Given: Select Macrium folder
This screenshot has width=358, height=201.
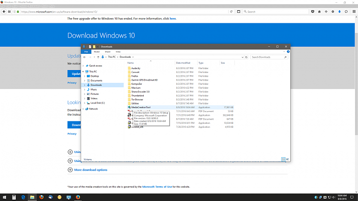Looking at the screenshot, I should [136, 88].
